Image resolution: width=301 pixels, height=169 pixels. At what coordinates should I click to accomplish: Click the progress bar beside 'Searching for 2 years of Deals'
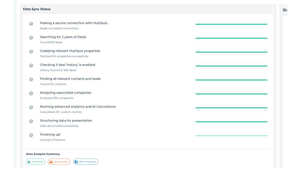(231, 38)
